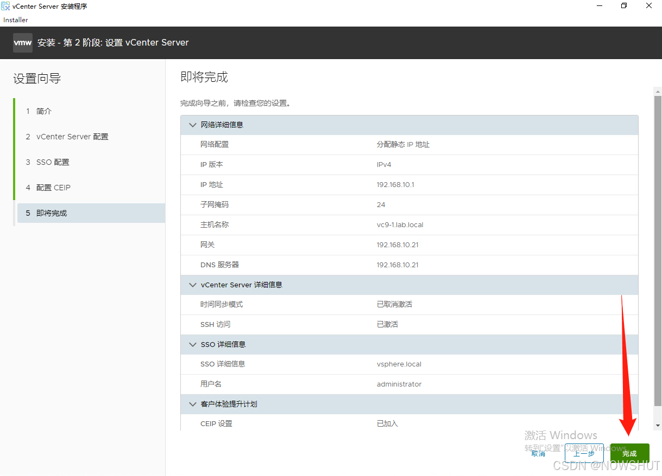Collapse the vCenter Server 详细信息 section
The width and height of the screenshot is (662, 476).
coord(192,285)
